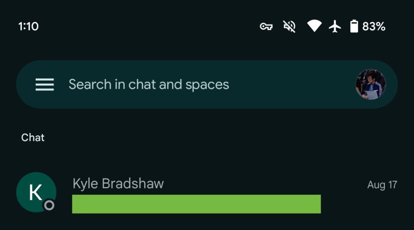Tap the battery status icon
The height and width of the screenshot is (230, 414).
[x=354, y=27]
